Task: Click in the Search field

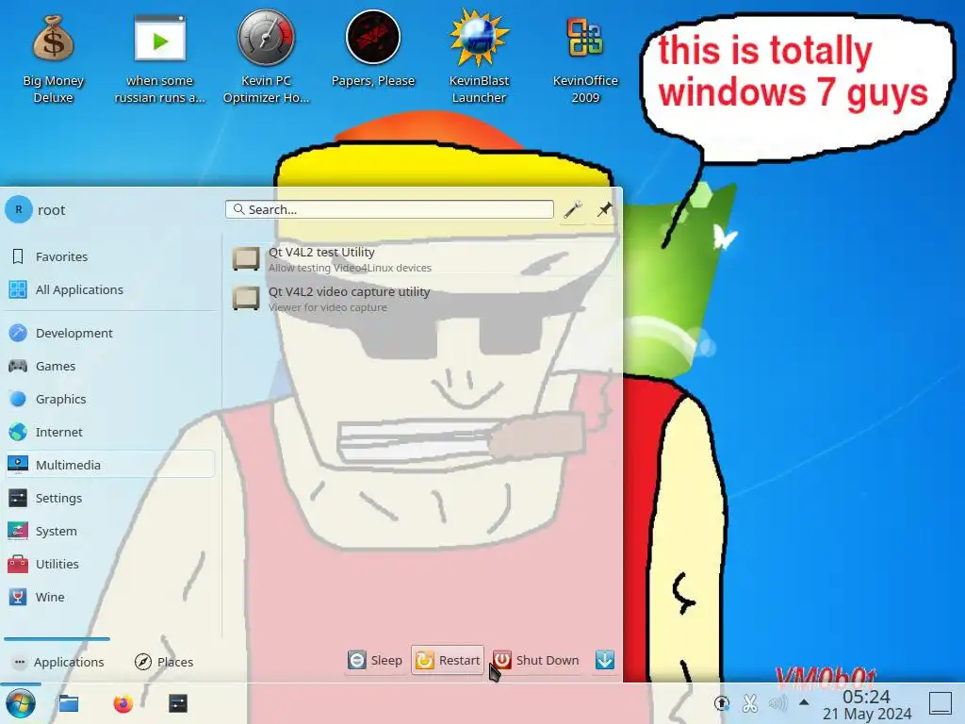Action: click(389, 209)
